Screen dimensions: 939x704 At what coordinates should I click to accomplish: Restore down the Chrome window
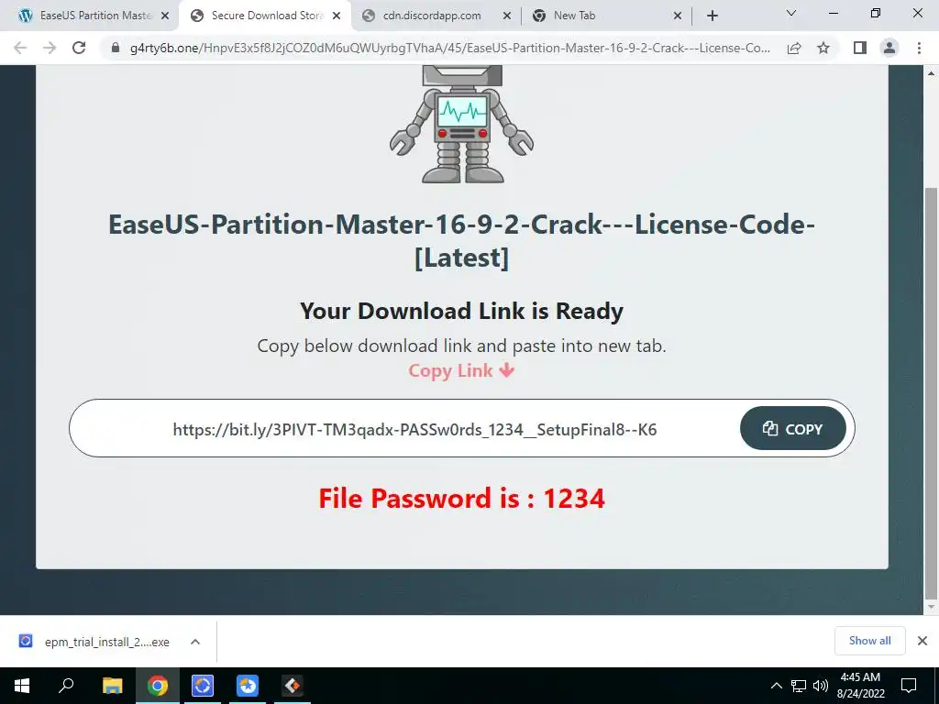click(x=876, y=13)
